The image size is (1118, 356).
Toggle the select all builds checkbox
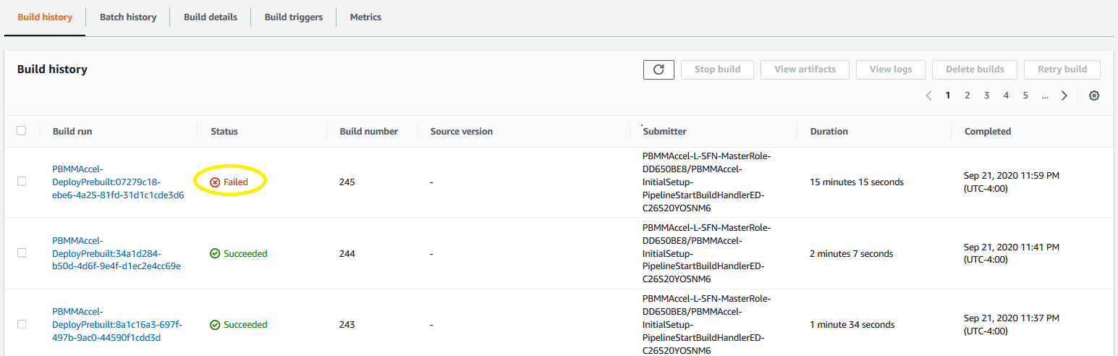coord(22,131)
